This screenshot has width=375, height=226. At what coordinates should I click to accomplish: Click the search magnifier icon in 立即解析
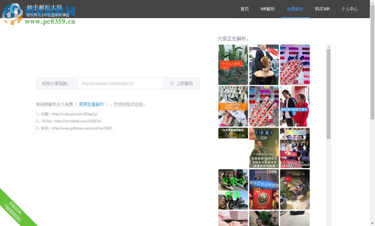point(172,84)
